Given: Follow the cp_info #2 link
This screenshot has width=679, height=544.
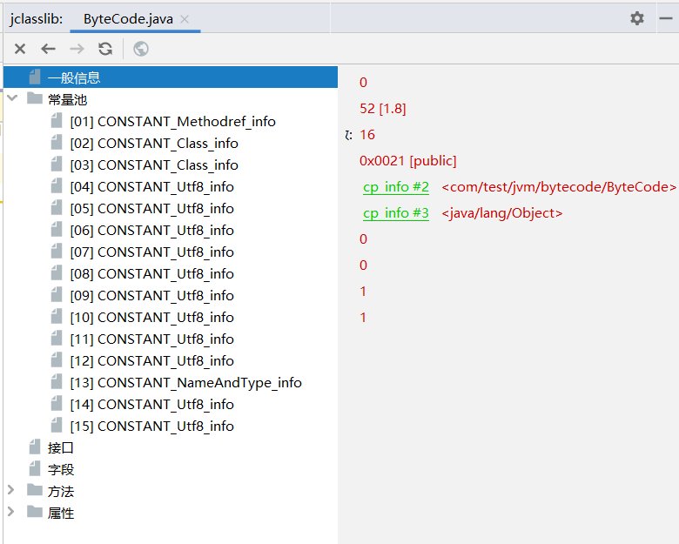Looking at the screenshot, I should click(396, 187).
